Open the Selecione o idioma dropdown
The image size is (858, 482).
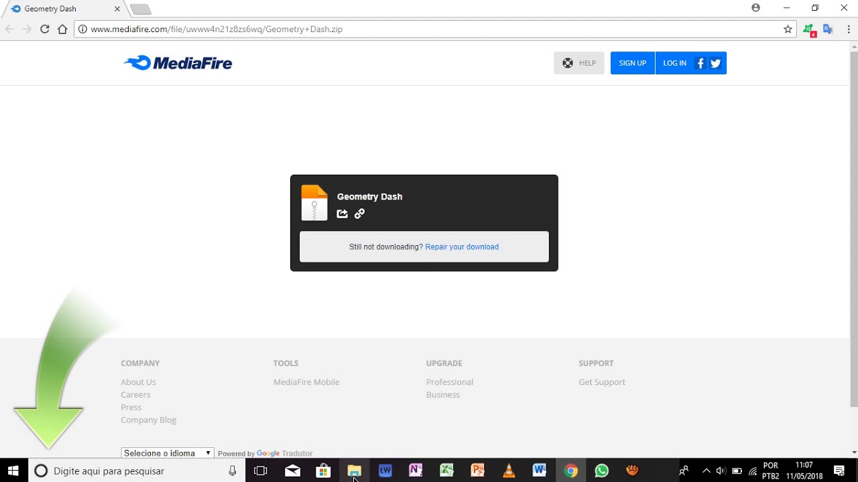[x=168, y=453]
